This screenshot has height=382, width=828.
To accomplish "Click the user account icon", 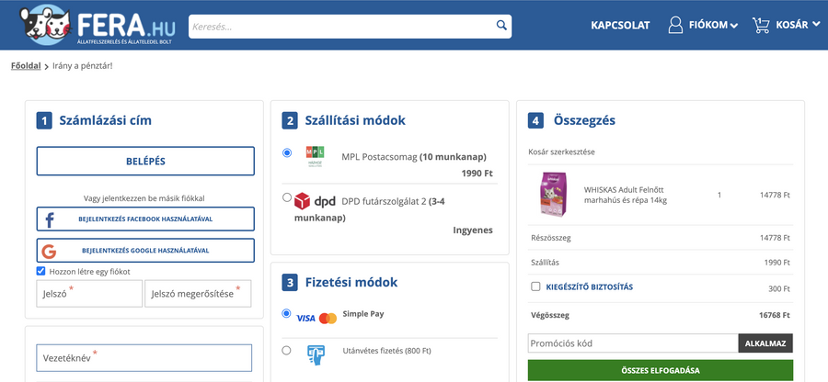I will coord(675,25).
